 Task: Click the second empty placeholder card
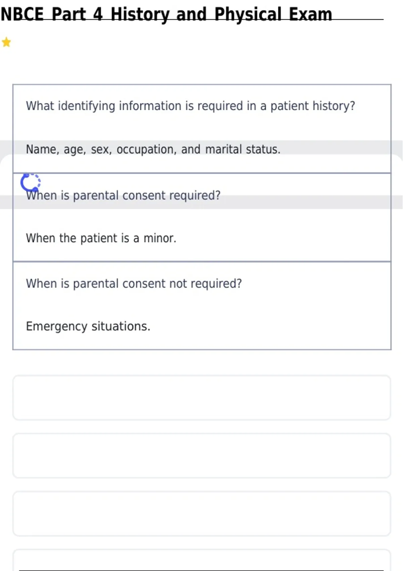(x=201, y=455)
